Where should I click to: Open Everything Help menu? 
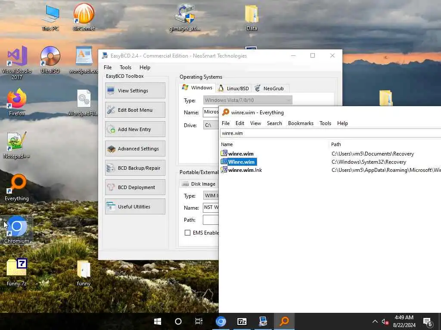(342, 123)
